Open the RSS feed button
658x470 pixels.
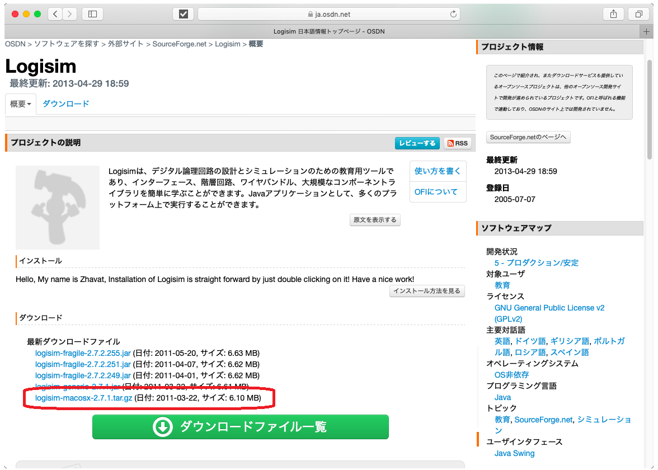pyautogui.click(x=458, y=143)
